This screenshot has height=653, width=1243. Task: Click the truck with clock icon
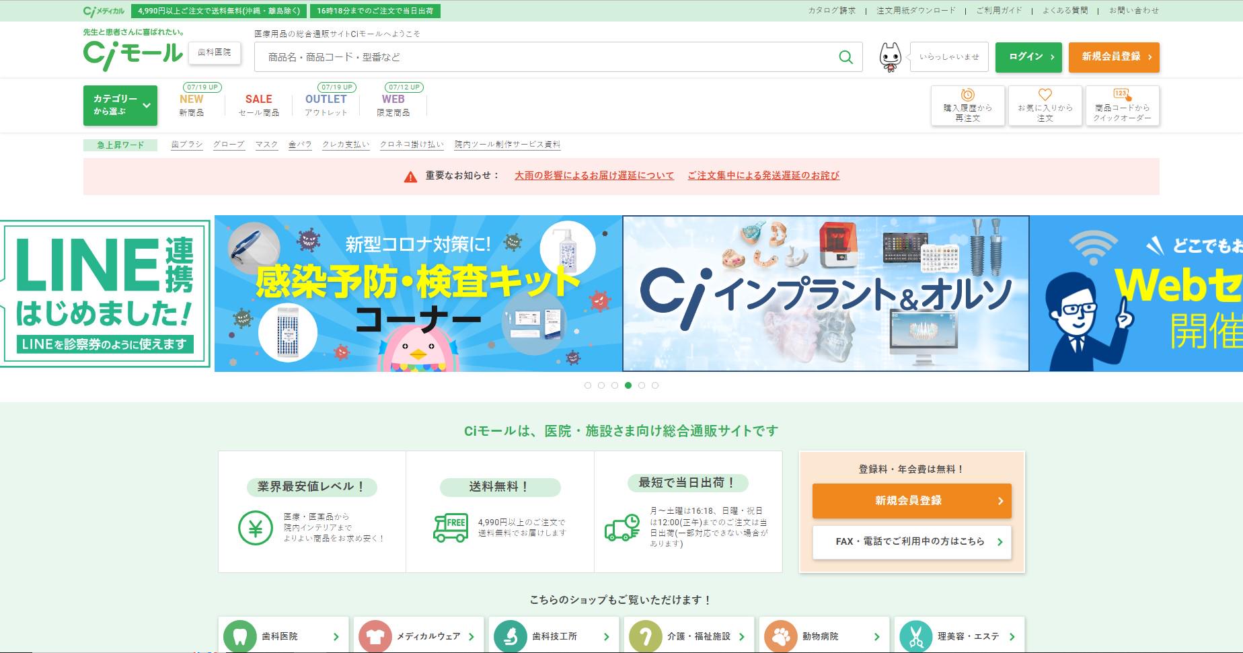[x=622, y=528]
